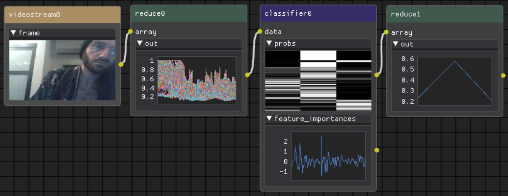This screenshot has height=196, width=508.
Task: Collapse the out section in reduce0
Action: [x=140, y=44]
